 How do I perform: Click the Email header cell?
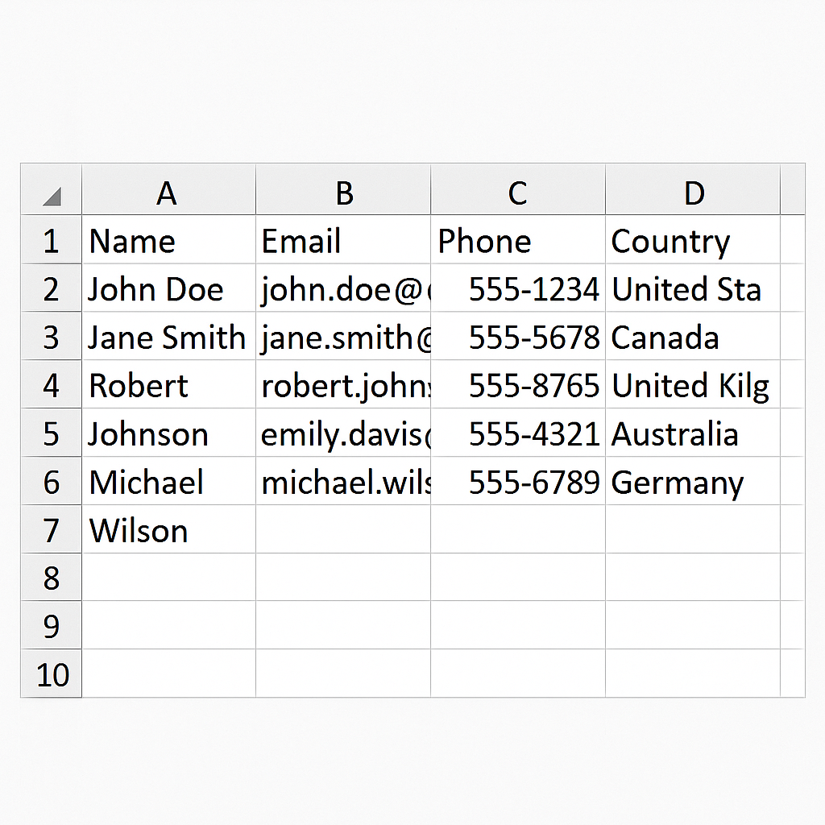point(343,239)
